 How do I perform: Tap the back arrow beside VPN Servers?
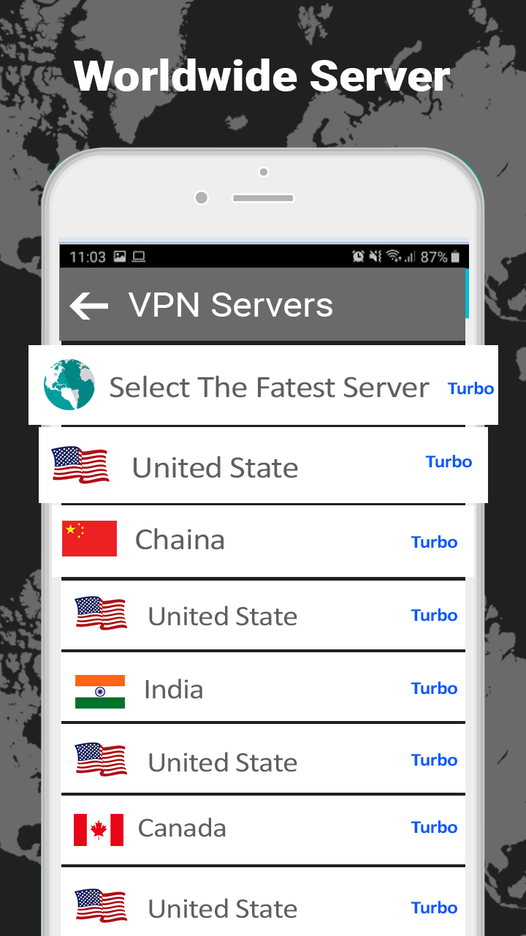[89, 306]
